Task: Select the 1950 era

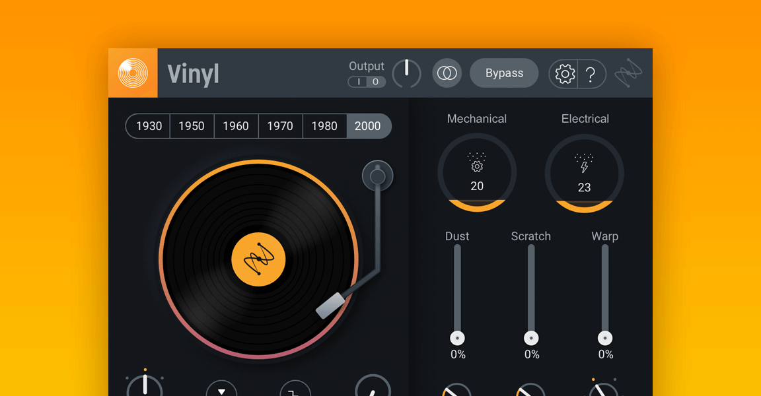Action: 192,126
